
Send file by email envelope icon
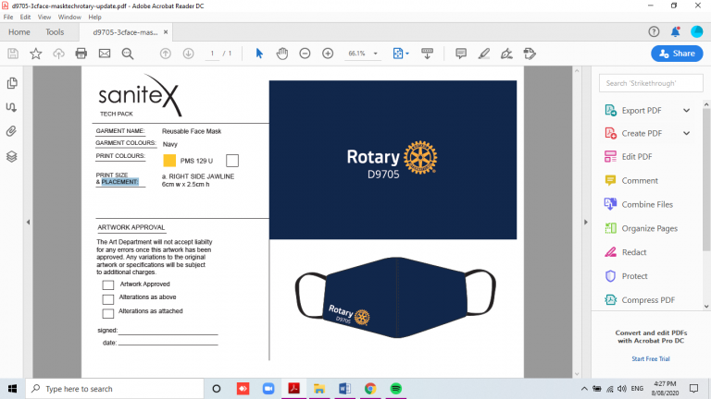tap(105, 54)
